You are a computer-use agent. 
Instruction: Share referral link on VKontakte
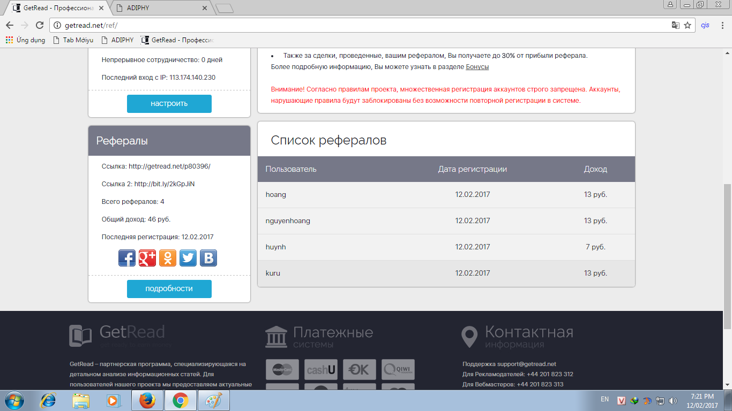coord(208,258)
